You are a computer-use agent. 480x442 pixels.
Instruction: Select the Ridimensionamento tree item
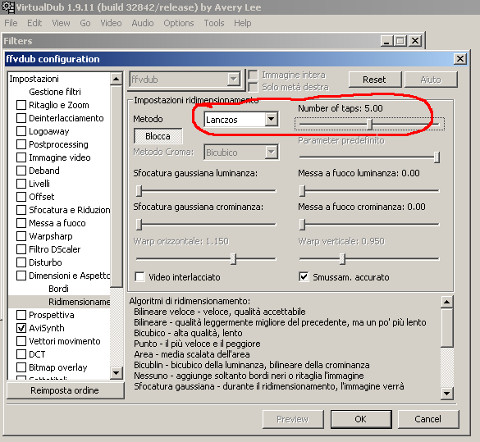tap(80, 302)
